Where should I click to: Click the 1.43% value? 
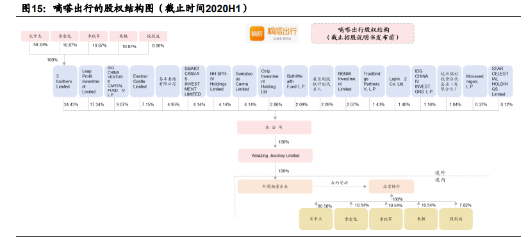tap(378, 104)
